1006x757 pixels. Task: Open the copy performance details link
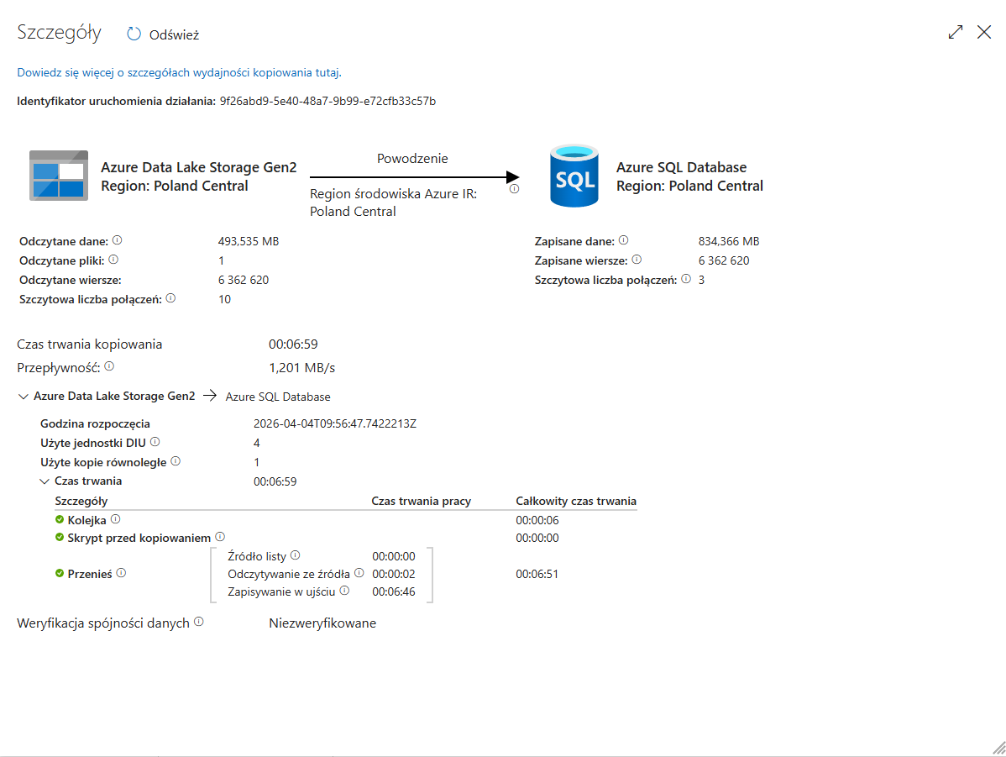pos(179,72)
